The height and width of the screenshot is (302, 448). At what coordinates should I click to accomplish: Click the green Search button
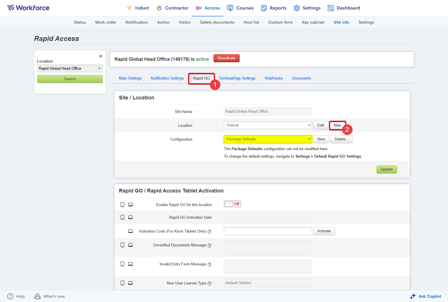click(x=70, y=79)
